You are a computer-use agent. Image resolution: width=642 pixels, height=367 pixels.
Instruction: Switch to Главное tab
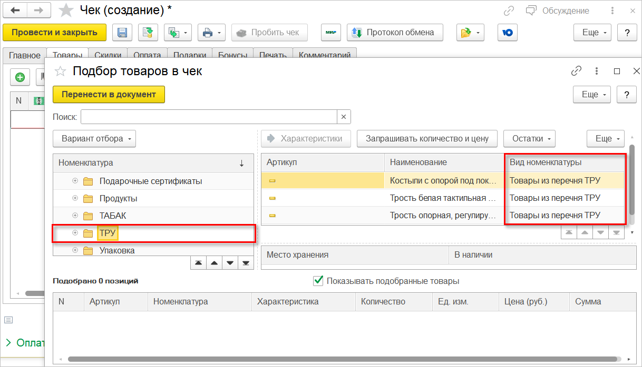[24, 55]
